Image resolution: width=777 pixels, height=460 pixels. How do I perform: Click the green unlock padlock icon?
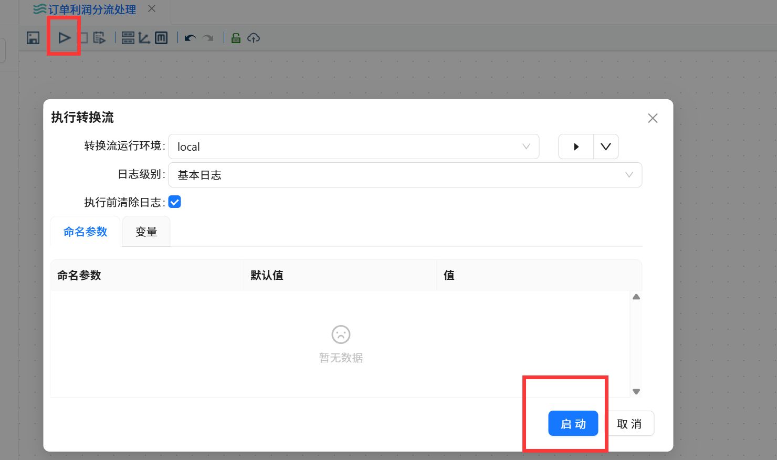pyautogui.click(x=236, y=38)
